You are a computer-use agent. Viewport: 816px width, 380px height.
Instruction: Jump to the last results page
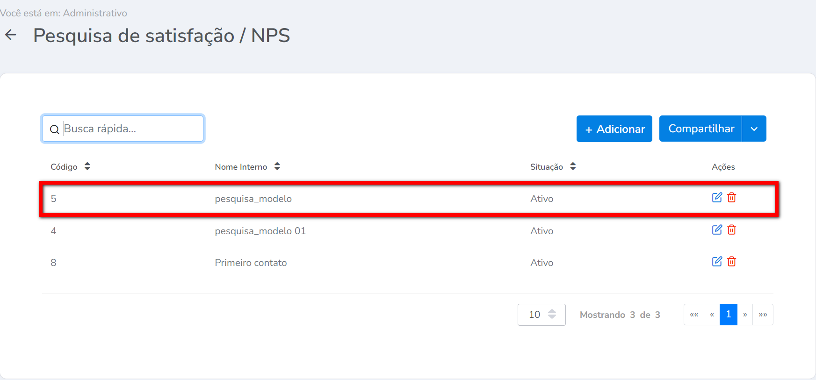763,315
